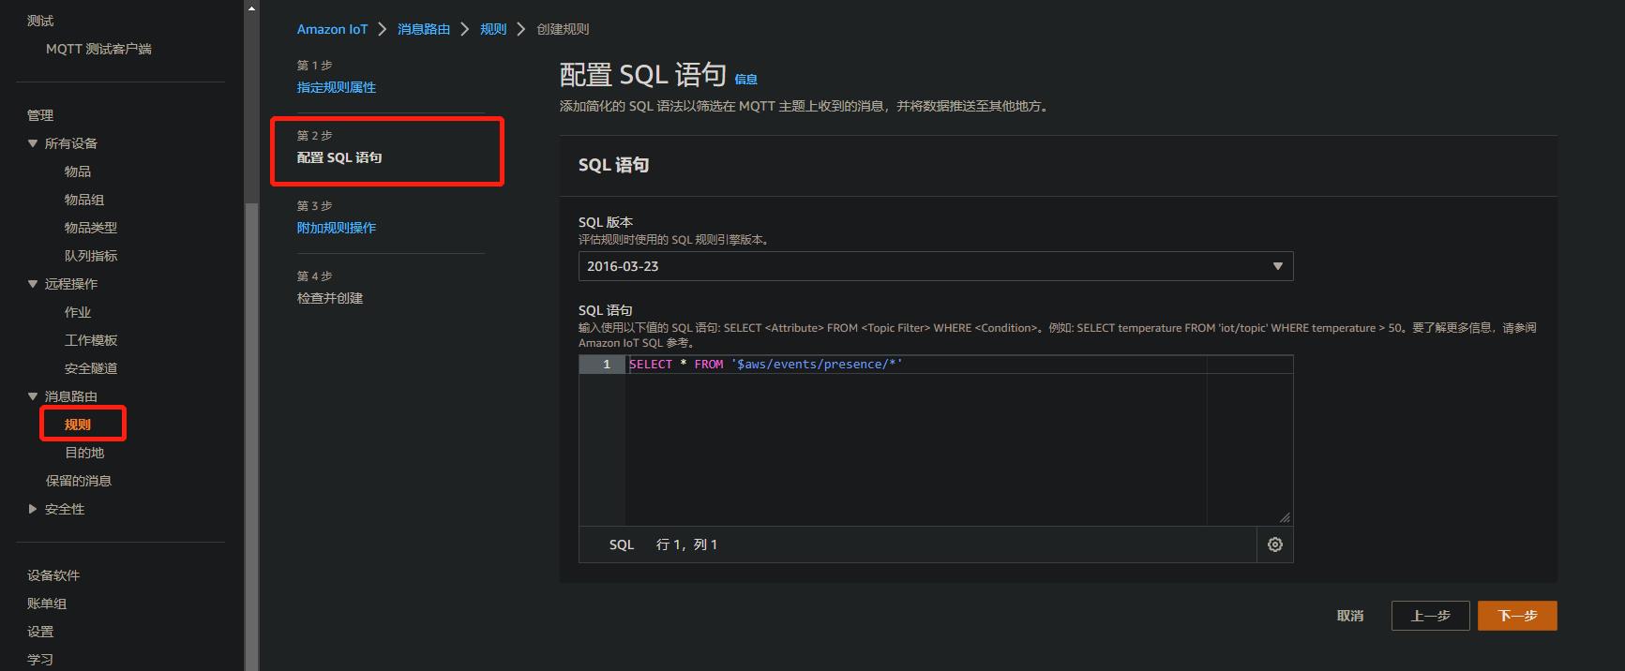
Task: Go to 规则 breadcrumb link
Action: pos(493,29)
